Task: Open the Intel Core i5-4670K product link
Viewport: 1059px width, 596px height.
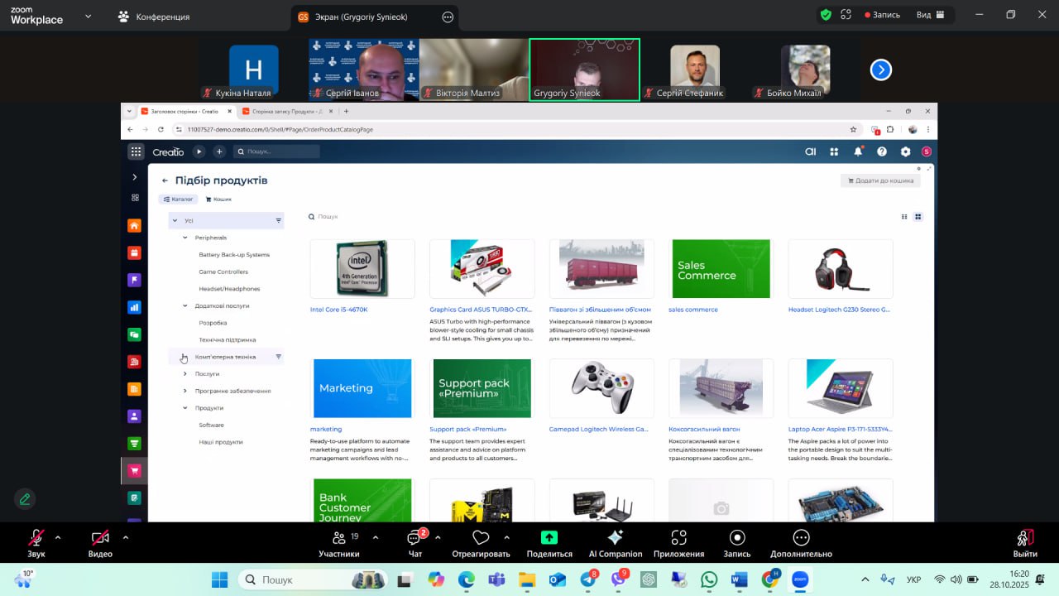Action: pos(338,310)
